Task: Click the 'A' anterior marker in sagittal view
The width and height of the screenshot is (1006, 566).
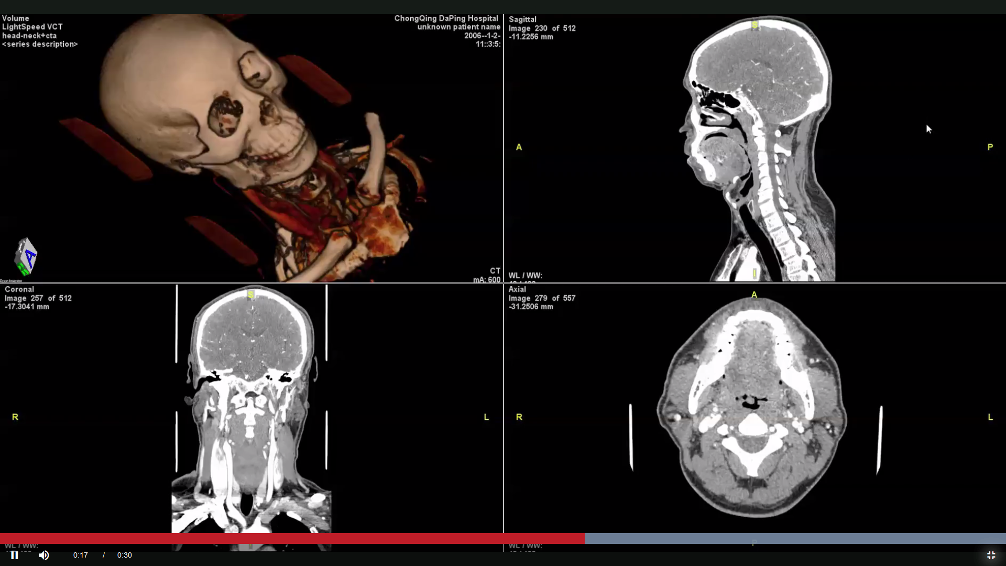Action: pyautogui.click(x=519, y=147)
